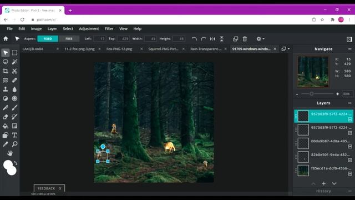Screen dimensions: 355x200
Task: Select the Heal bandage tool
Action: (x=14, y=80)
